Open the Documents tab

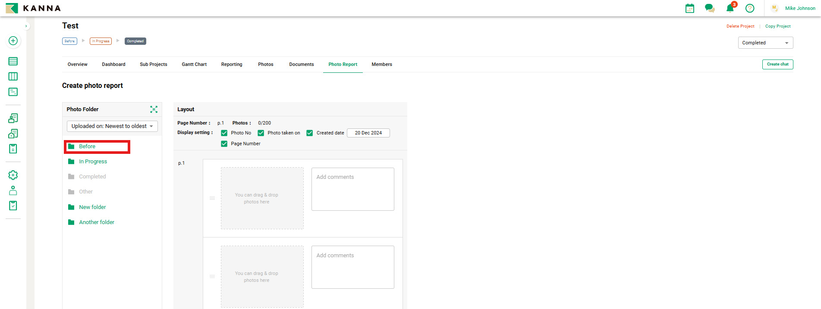(x=301, y=64)
